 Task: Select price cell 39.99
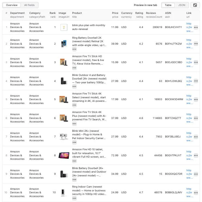pyautogui.click(x=115, y=44)
